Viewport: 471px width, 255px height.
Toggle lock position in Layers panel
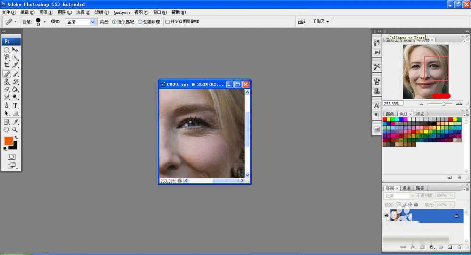pyautogui.click(x=410, y=205)
